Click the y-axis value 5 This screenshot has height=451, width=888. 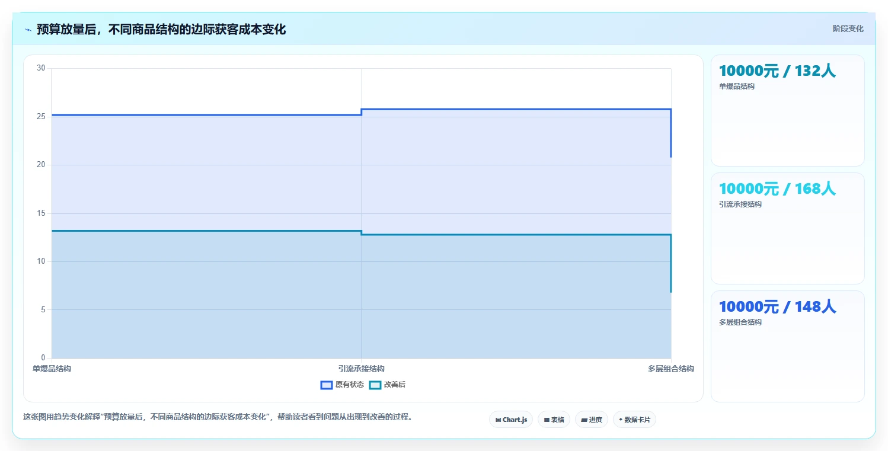point(43,309)
